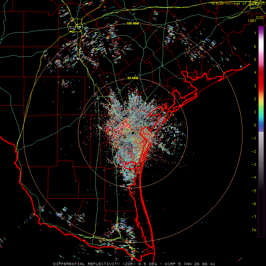The image size is (266, 266).
Task: Click the 3 dB legend tick label
Action: click(x=255, y=86)
